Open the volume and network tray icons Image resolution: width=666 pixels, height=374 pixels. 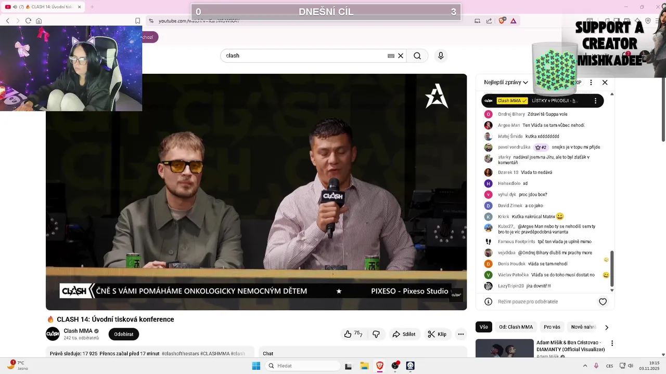tap(626, 366)
